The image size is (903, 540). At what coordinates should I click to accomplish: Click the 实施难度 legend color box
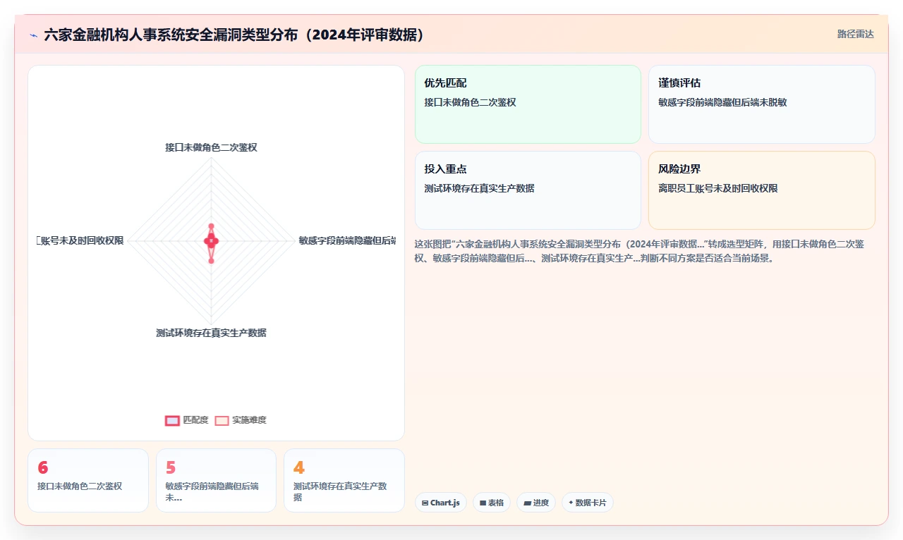pos(222,420)
